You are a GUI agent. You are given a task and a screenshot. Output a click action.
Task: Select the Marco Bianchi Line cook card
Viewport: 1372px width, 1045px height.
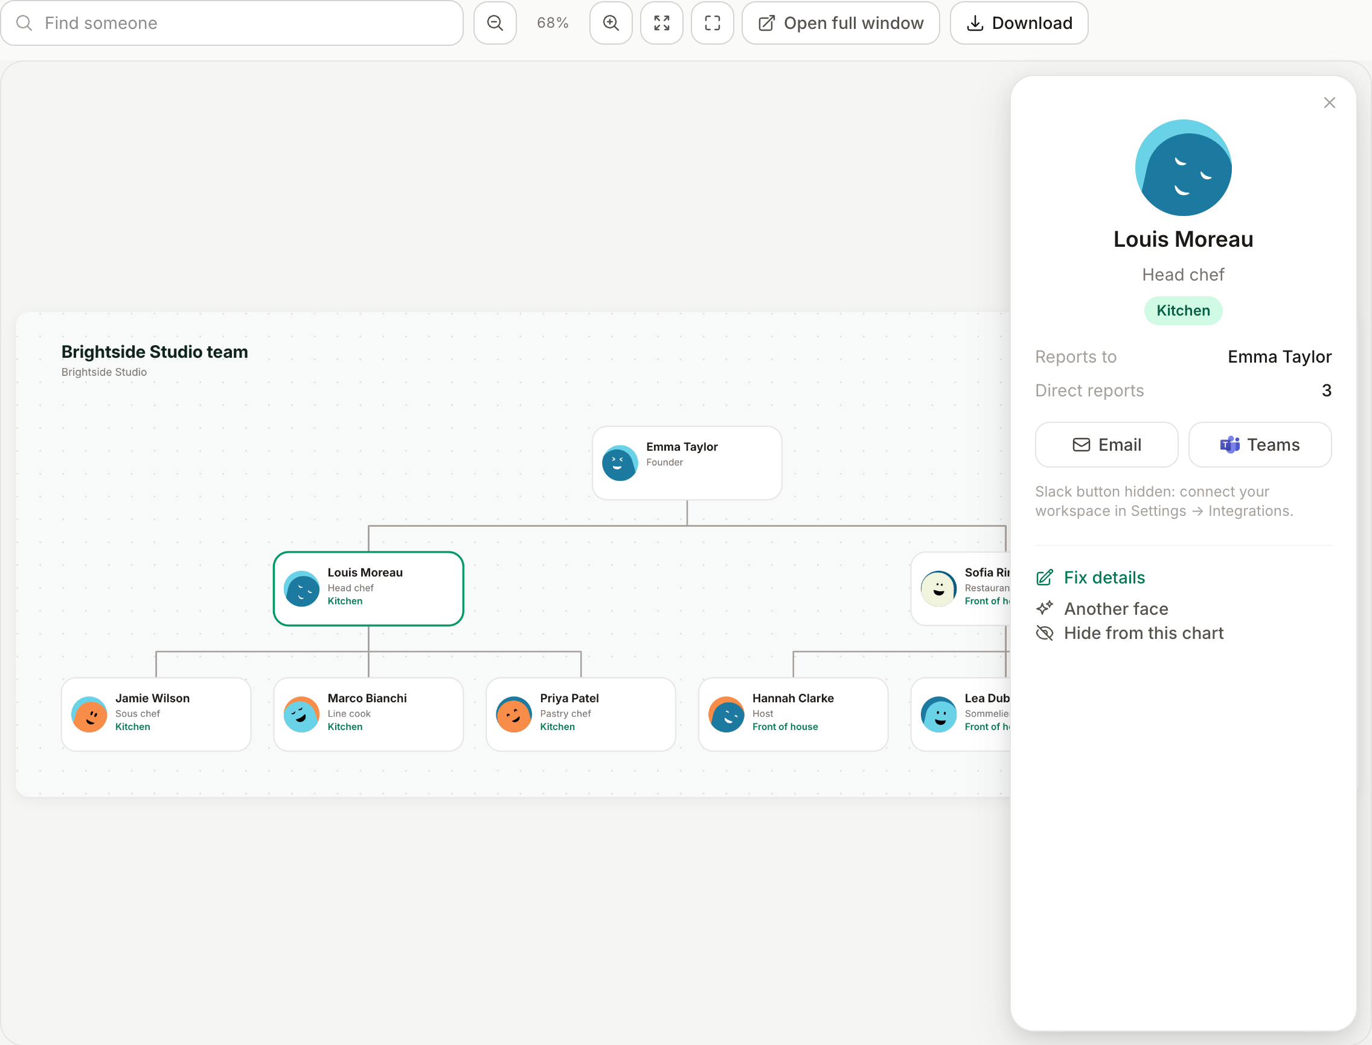click(x=368, y=714)
